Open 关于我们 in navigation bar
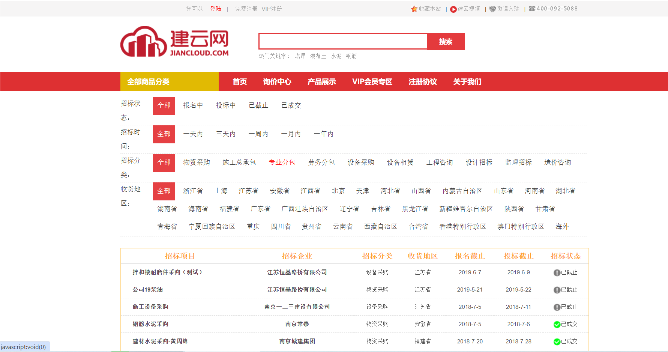Image resolution: width=668 pixels, height=352 pixels. tap(467, 81)
